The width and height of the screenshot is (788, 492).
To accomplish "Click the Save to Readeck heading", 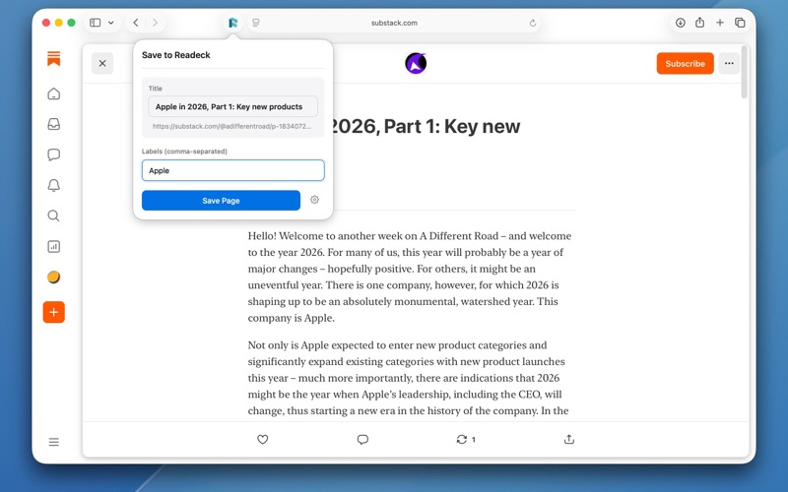I will click(x=176, y=55).
